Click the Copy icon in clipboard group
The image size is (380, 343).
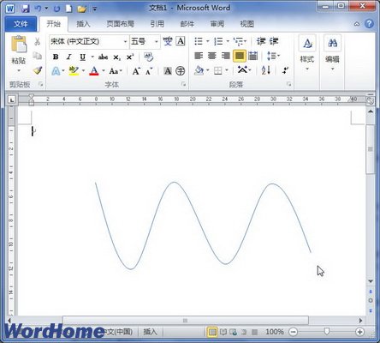point(37,56)
